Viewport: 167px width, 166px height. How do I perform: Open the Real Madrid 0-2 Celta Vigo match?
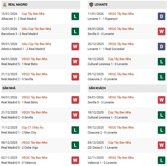[x=20, y=148]
